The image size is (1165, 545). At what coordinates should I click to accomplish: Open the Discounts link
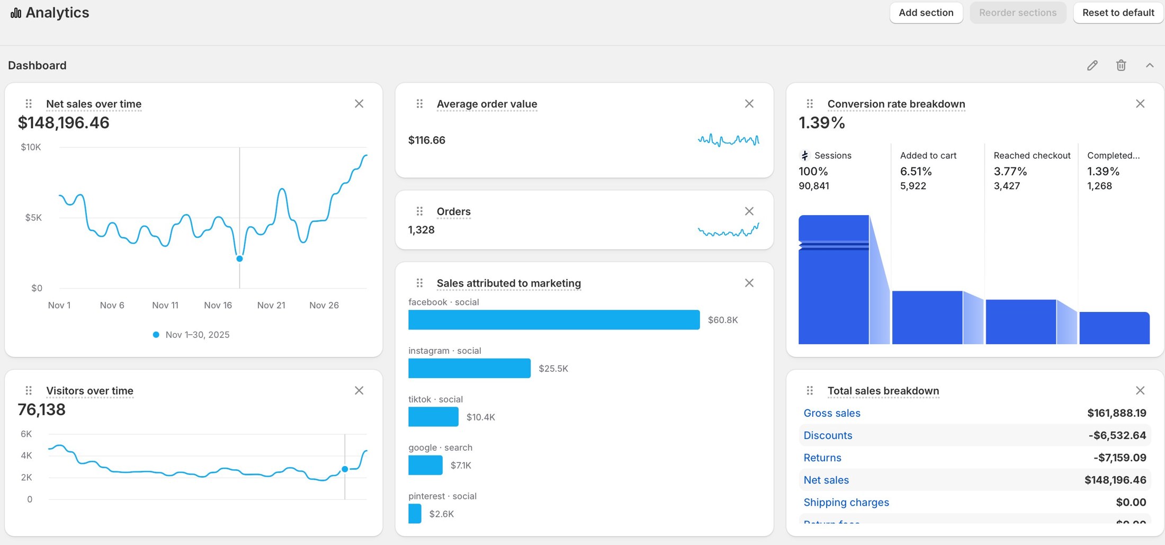(828, 435)
